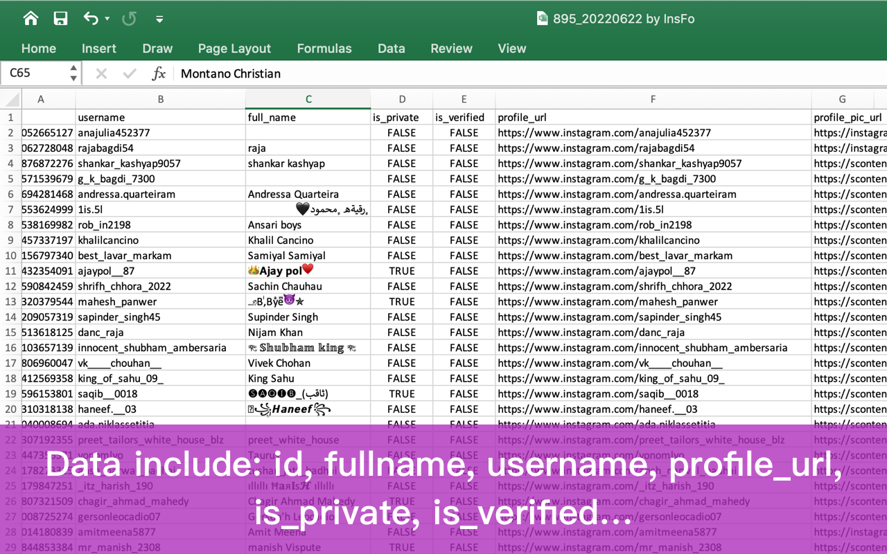Image resolution: width=887 pixels, height=554 pixels.
Task: Click the Home icon in title bar
Action: click(x=30, y=19)
